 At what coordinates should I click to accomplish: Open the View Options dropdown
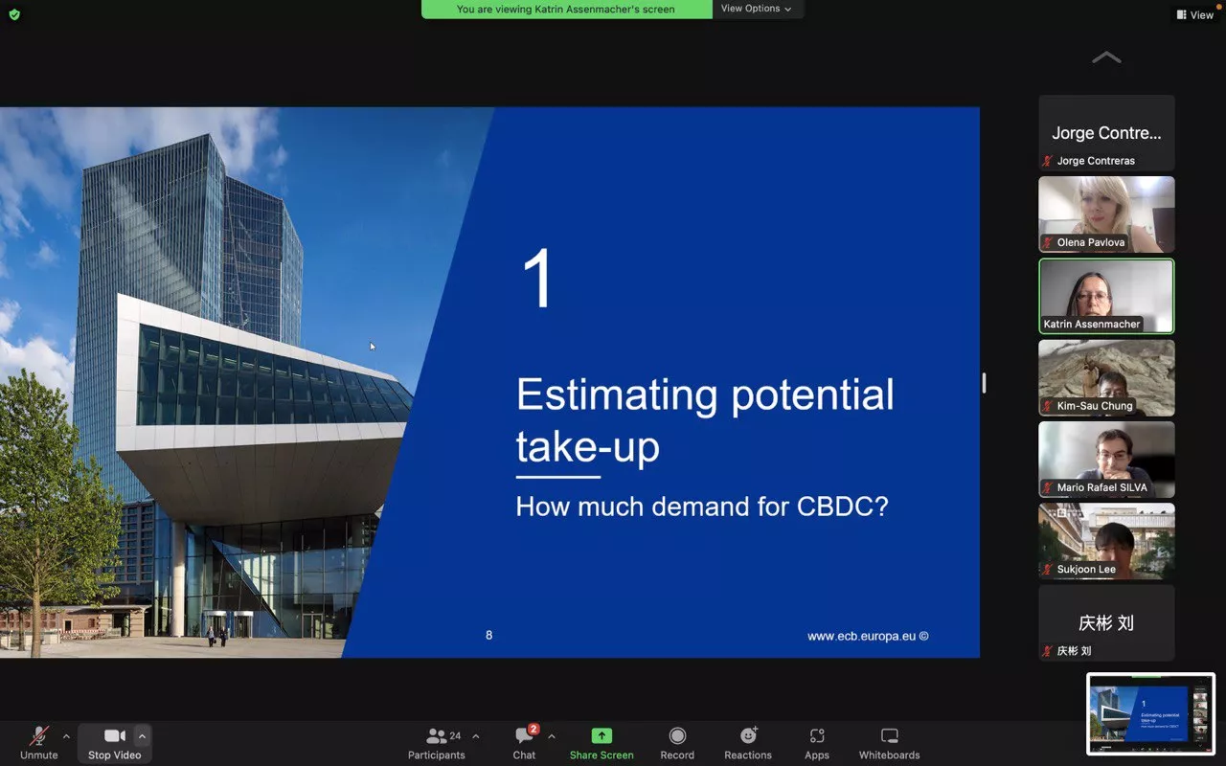[x=757, y=9]
